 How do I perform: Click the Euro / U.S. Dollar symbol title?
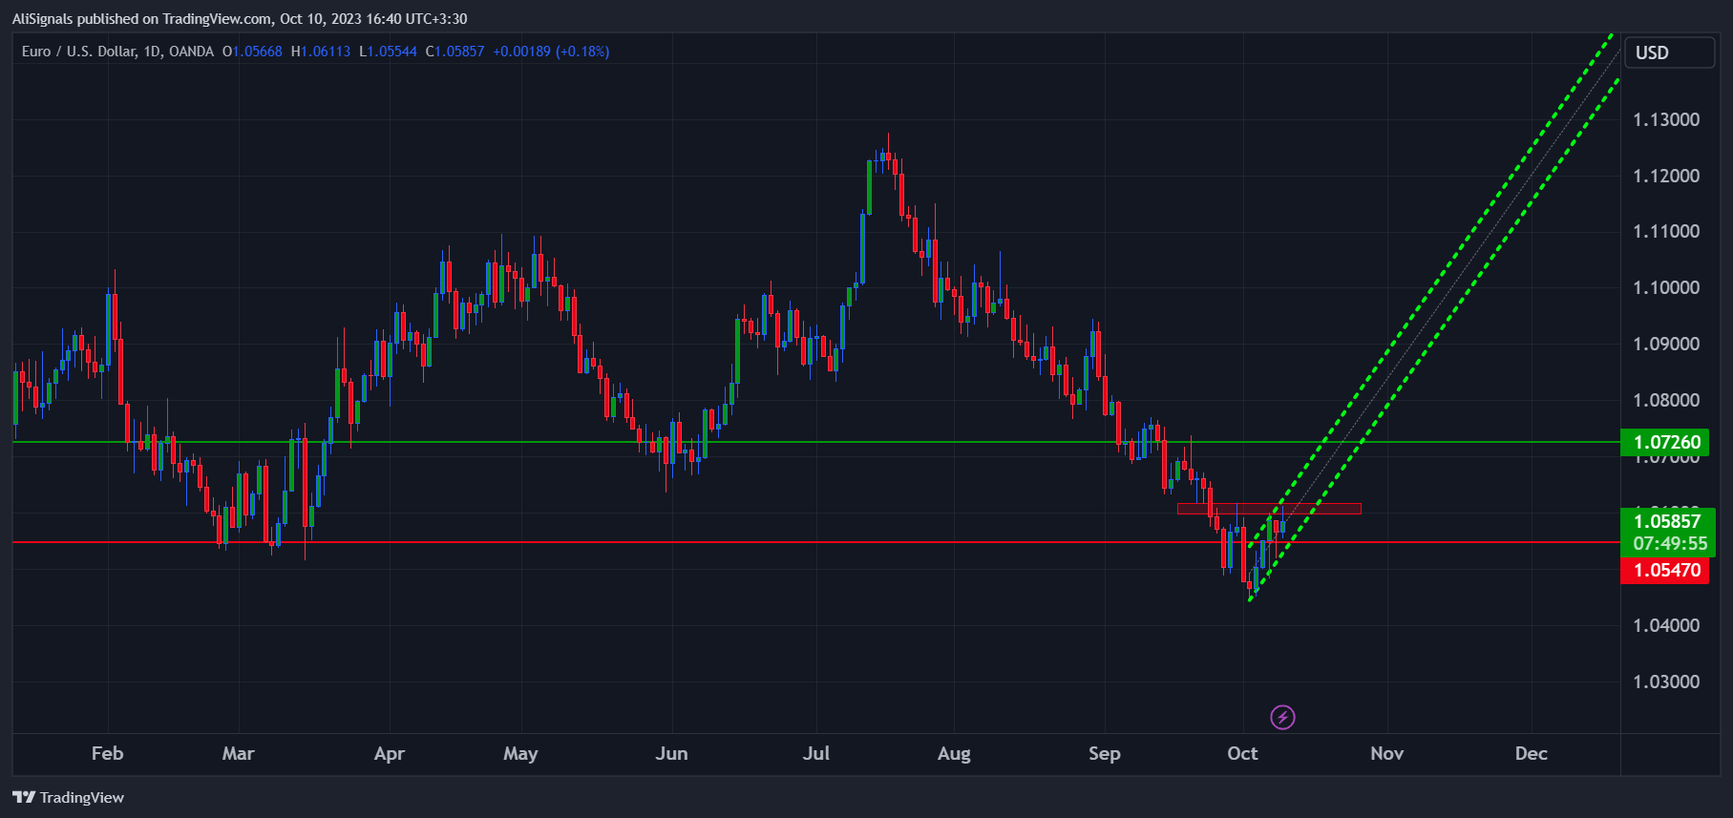pyautogui.click(x=80, y=52)
